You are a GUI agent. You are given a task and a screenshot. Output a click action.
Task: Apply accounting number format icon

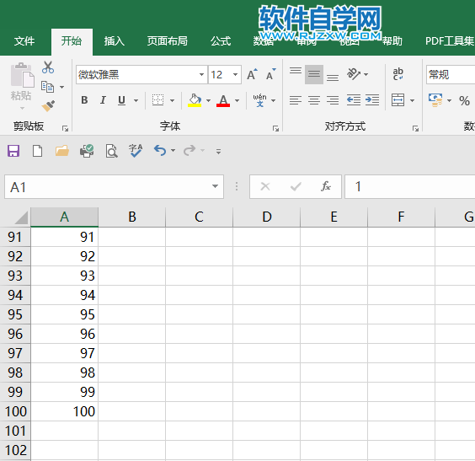[x=435, y=100]
